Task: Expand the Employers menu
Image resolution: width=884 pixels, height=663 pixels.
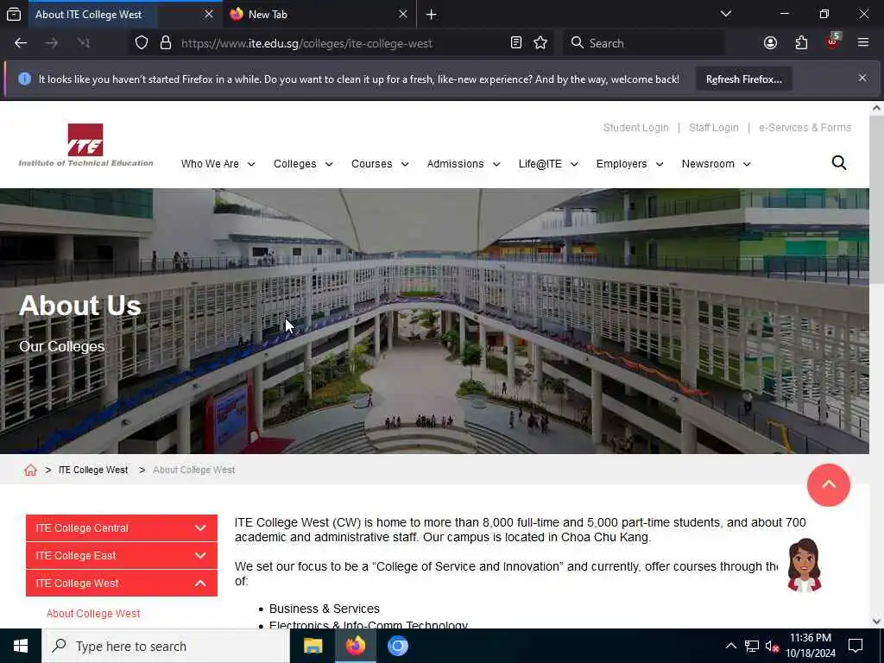Action: click(629, 163)
